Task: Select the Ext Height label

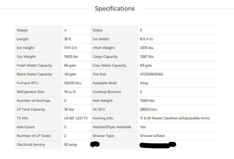Action: click(25, 48)
